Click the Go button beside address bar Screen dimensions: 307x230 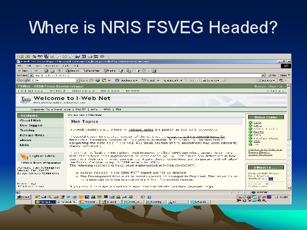coord(272,75)
